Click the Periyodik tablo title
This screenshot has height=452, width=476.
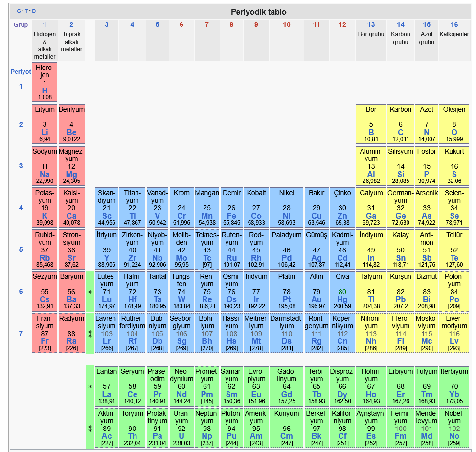coord(258,12)
